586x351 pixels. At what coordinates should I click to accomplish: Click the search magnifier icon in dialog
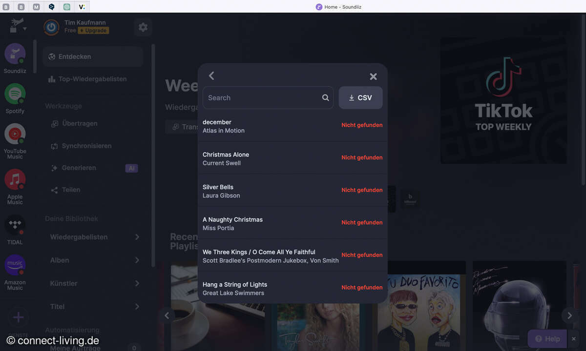point(326,97)
